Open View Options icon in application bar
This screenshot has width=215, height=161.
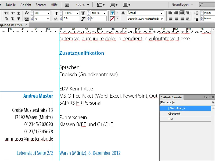pyautogui.click(x=101, y=5)
